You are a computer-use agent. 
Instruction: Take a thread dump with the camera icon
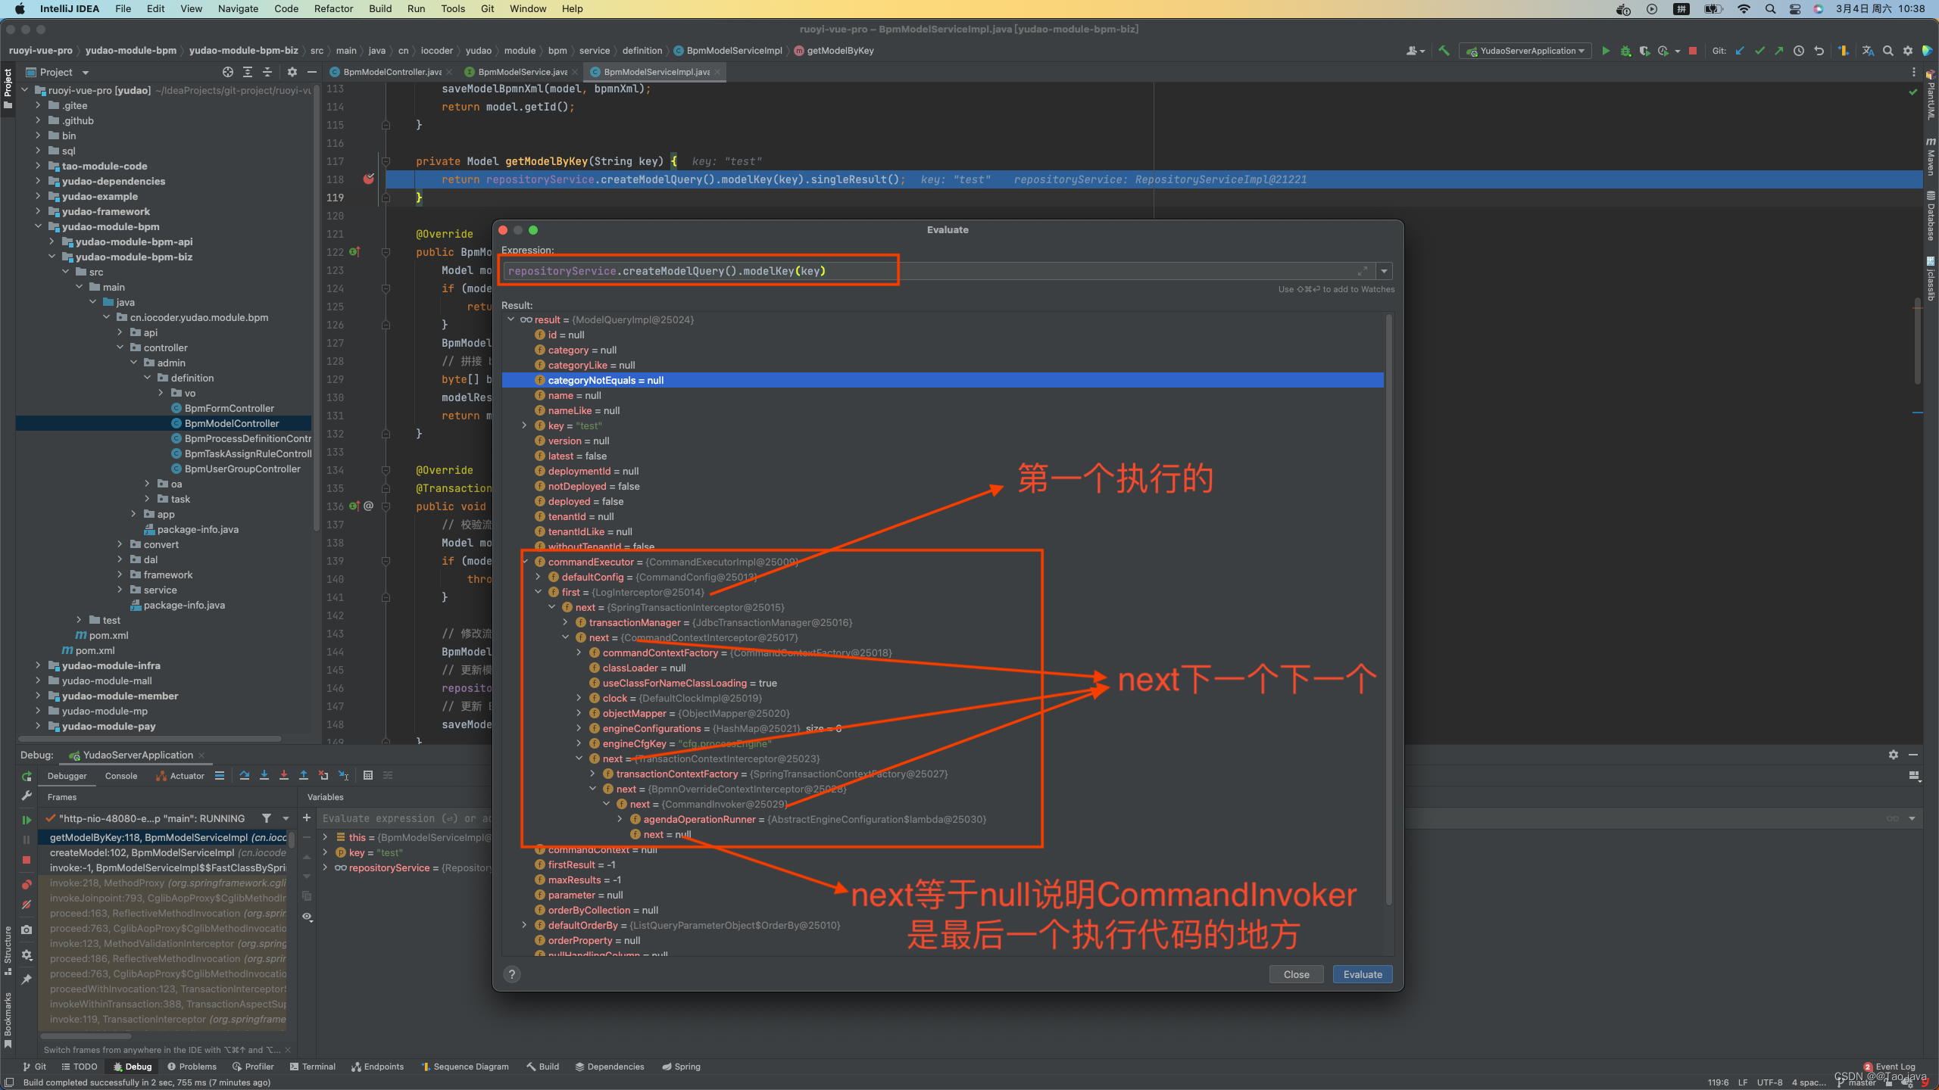[27, 930]
